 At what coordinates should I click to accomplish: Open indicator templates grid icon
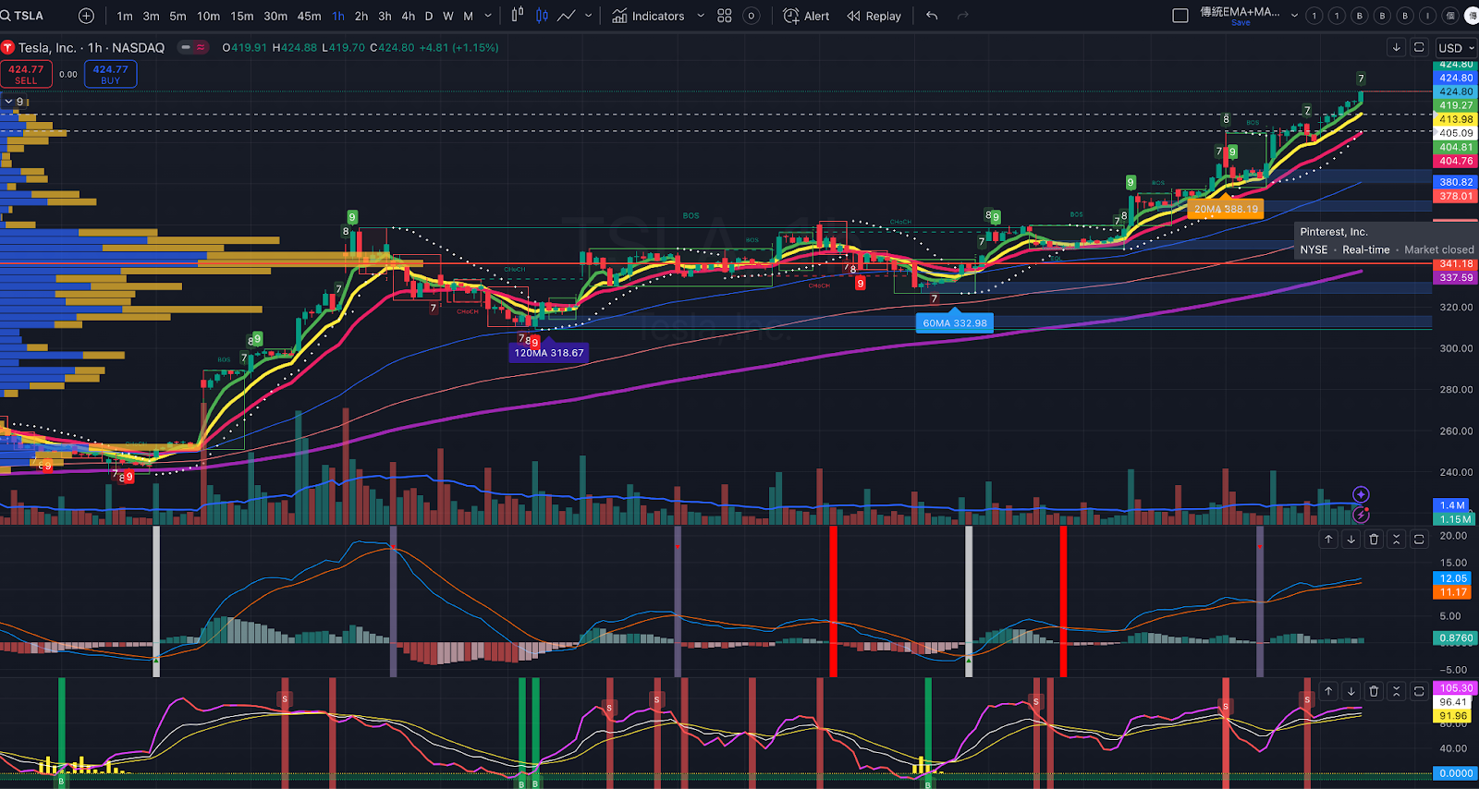[x=725, y=16]
